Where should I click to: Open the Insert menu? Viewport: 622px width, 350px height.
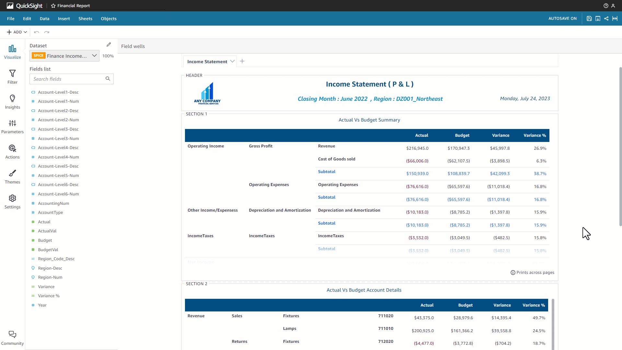[x=64, y=18]
